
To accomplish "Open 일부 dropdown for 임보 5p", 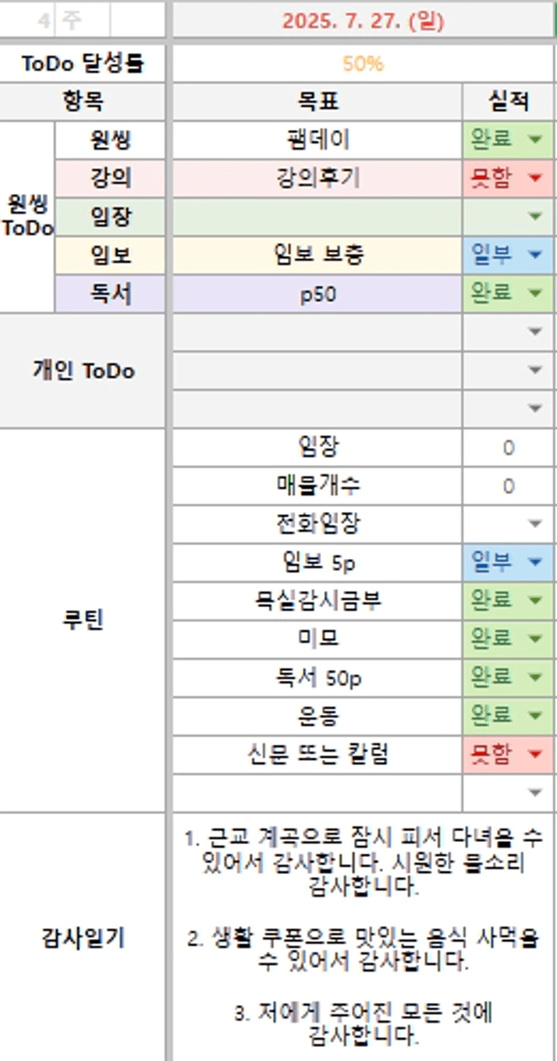I will tap(535, 562).
